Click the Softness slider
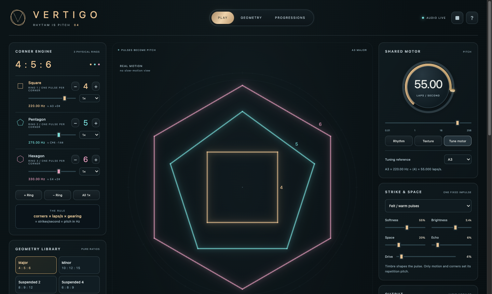Image resolution: width=492 pixels, height=294 pixels. pos(405,227)
